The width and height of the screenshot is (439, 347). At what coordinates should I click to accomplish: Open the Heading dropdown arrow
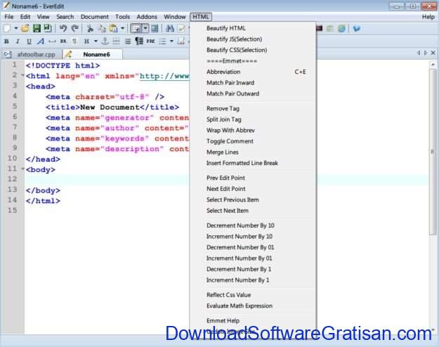click(96, 41)
